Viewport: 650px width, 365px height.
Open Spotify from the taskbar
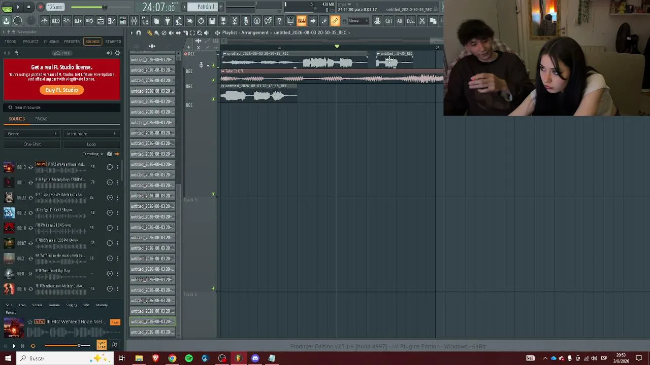click(189, 358)
